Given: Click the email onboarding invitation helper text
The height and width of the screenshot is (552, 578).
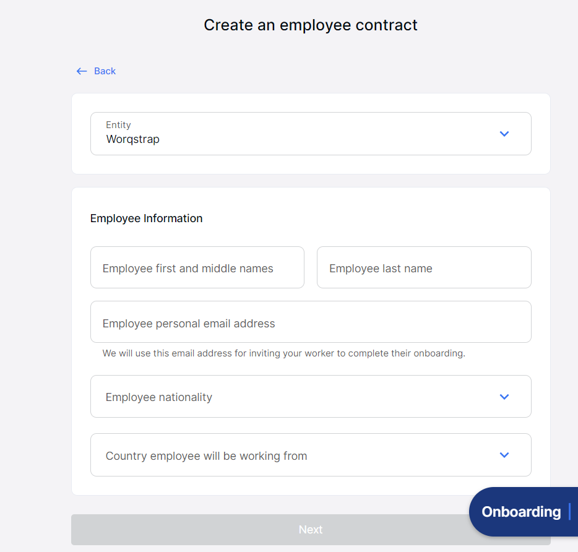Looking at the screenshot, I should [283, 354].
